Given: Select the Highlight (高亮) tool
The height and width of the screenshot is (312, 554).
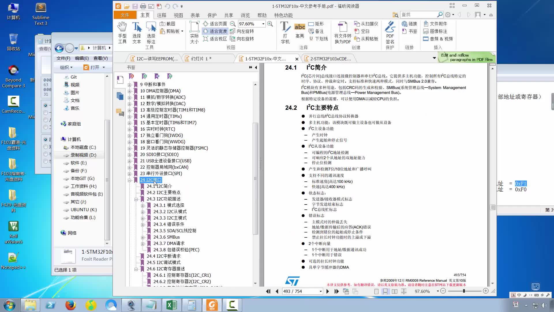Looking at the screenshot, I should 300,31.
